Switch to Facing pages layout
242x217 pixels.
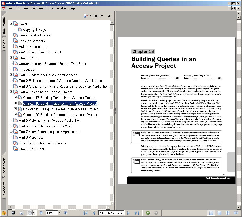point(236,213)
